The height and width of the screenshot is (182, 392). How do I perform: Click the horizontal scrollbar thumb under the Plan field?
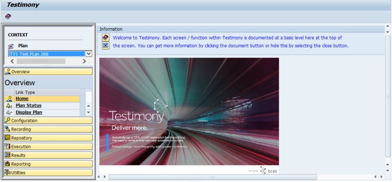(x=41, y=61)
